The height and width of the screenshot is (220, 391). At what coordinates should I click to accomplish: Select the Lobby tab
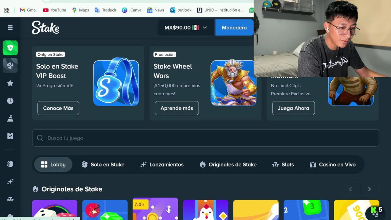[53, 164]
